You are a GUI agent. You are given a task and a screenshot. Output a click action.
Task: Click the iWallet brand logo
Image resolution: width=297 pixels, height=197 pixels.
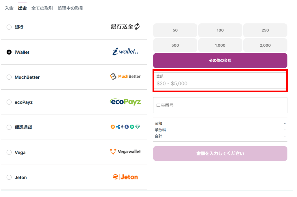pyautogui.click(x=125, y=52)
